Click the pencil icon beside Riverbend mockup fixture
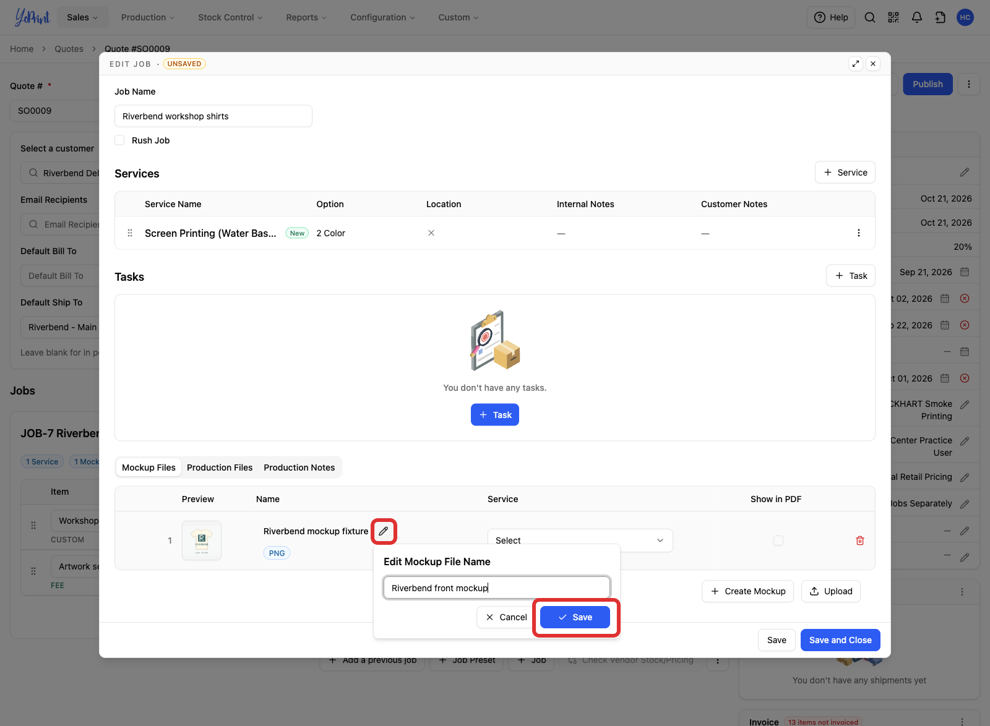Viewport: 990px width, 726px height. [384, 531]
